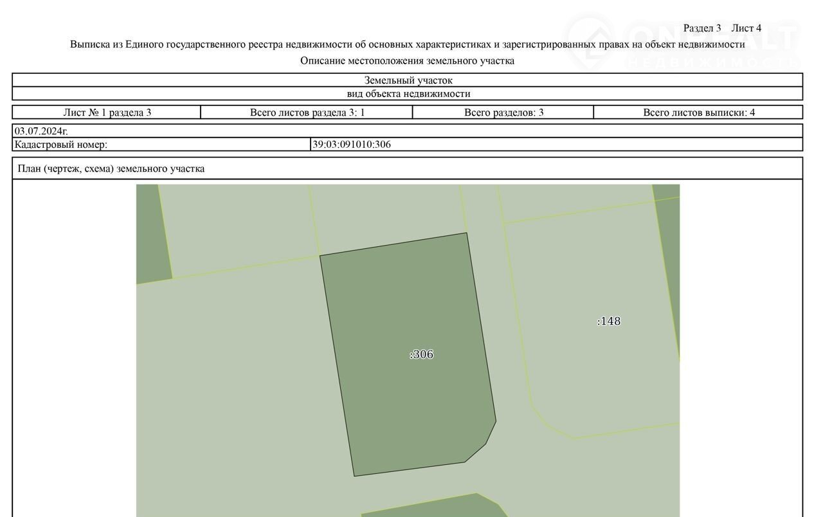Viewport: 823px width, 517px height.
Task: Click the 'Всего листов выписки: 4' cell
Action: [x=698, y=113]
